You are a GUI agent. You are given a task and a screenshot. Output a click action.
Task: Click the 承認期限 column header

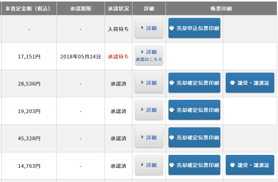[x=81, y=8]
